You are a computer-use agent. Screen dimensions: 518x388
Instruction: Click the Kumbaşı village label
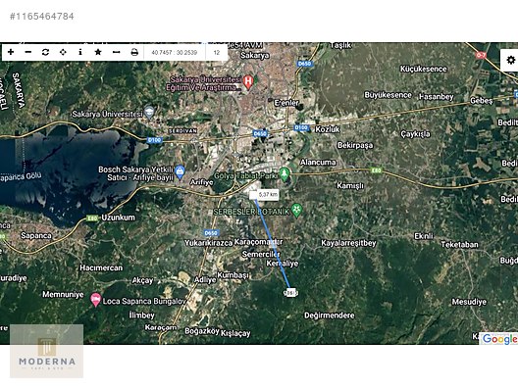[233, 275]
